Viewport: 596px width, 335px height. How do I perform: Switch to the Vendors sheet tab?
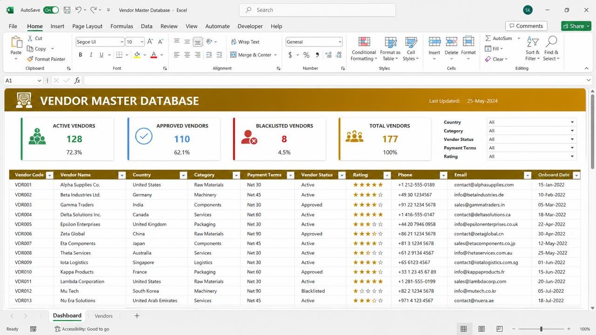(103, 316)
